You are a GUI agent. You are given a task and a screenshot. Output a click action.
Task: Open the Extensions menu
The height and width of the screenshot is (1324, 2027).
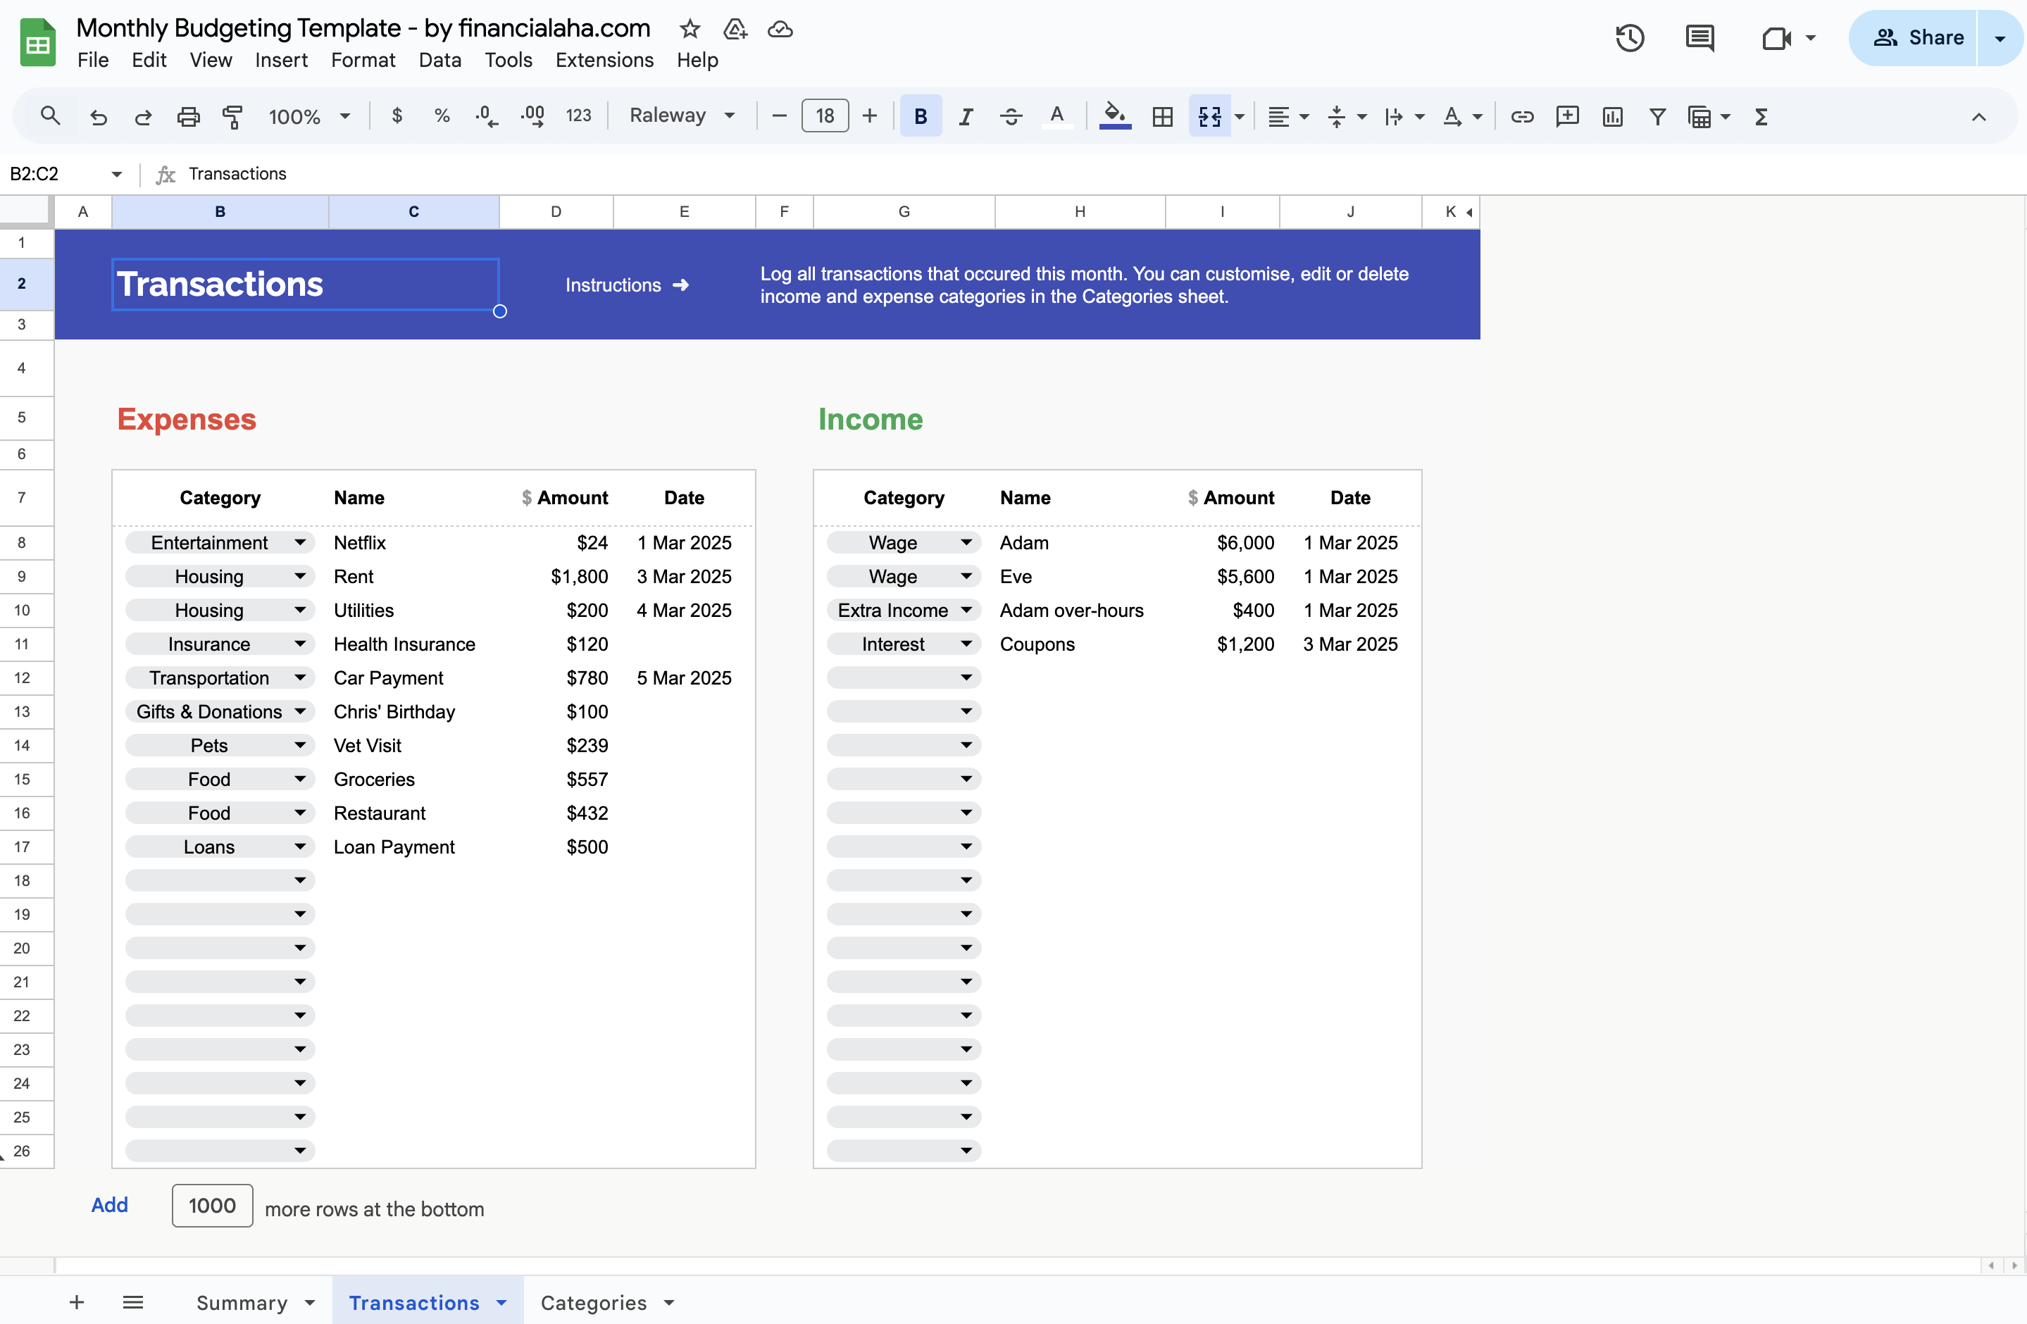(x=604, y=60)
